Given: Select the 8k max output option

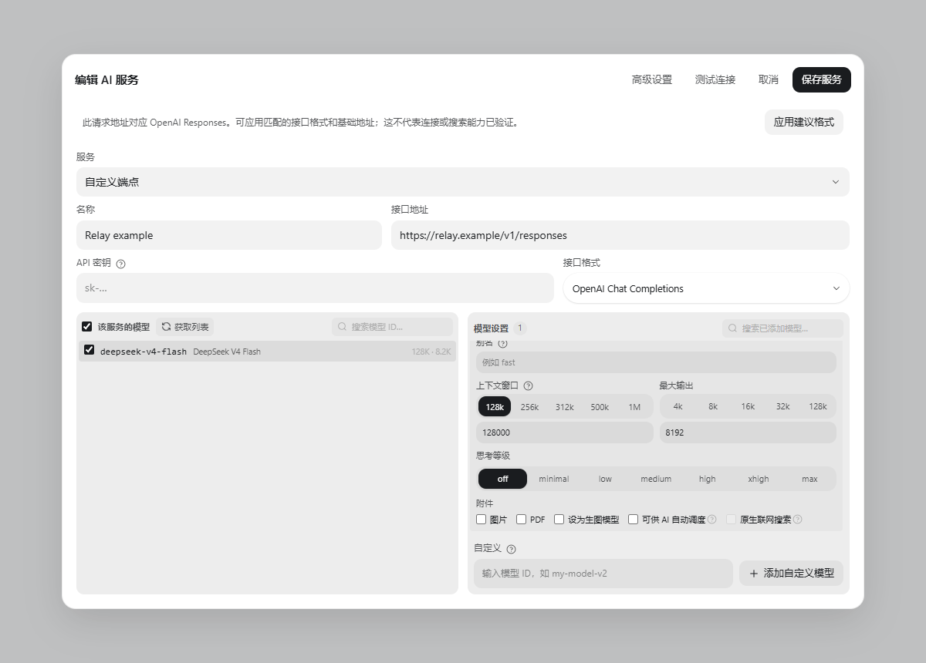Looking at the screenshot, I should tap(713, 406).
